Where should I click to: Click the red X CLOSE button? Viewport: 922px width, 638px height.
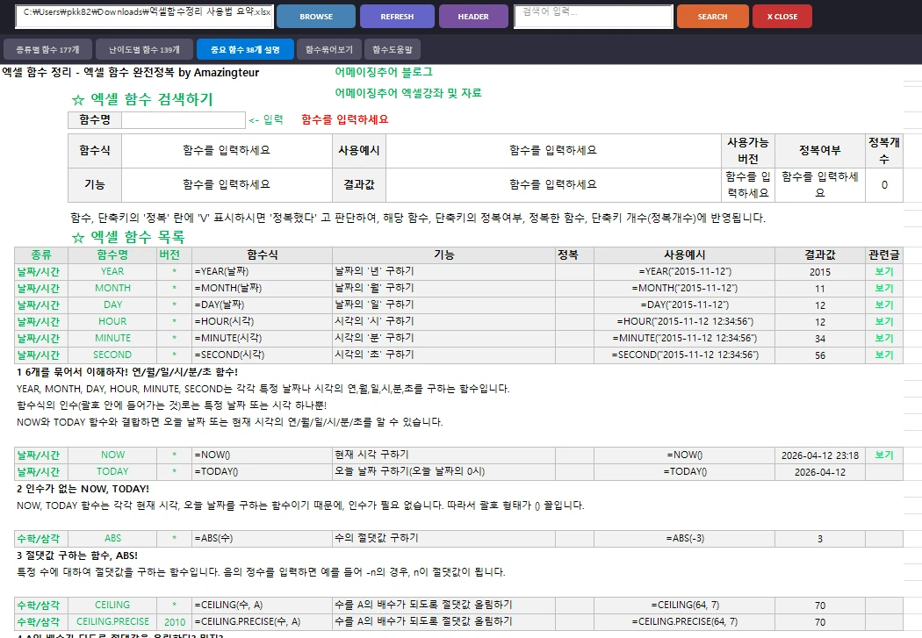click(x=782, y=17)
